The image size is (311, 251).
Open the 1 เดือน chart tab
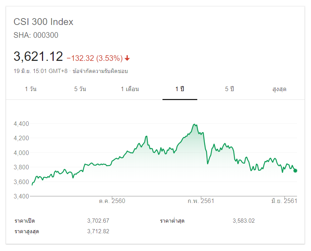coord(130,89)
